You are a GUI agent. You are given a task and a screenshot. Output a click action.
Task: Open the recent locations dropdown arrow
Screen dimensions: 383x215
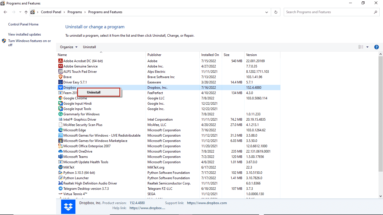(20, 12)
